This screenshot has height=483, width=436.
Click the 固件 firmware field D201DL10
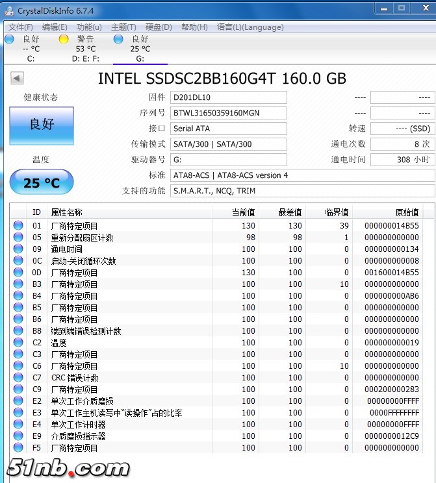pyautogui.click(x=228, y=97)
